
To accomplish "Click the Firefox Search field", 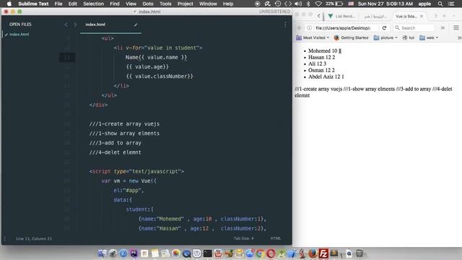I will [414, 27].
